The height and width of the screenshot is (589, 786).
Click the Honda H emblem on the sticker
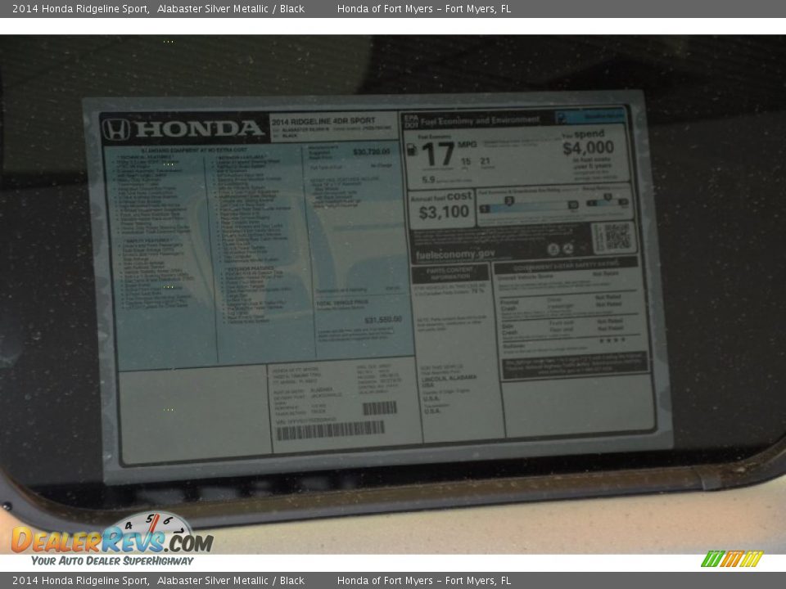tap(116, 129)
